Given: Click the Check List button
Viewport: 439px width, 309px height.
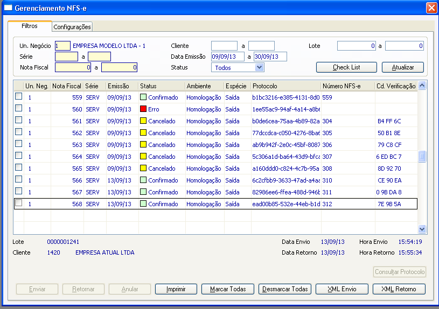Looking at the screenshot, I should [x=346, y=67].
